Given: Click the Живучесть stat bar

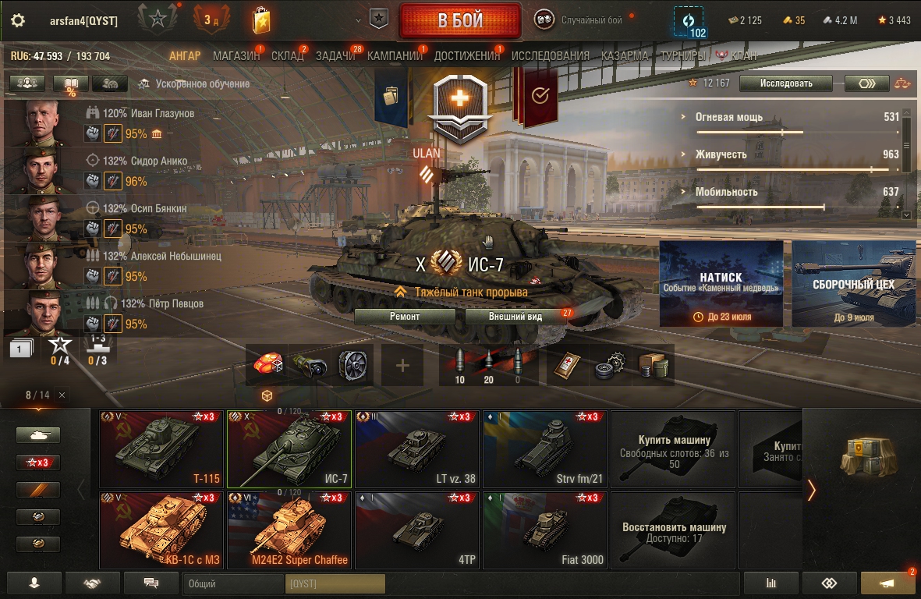Looking at the screenshot, I should point(797,170).
